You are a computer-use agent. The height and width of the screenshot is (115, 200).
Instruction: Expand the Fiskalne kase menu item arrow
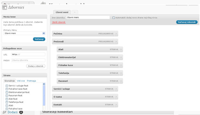pos(121,65)
